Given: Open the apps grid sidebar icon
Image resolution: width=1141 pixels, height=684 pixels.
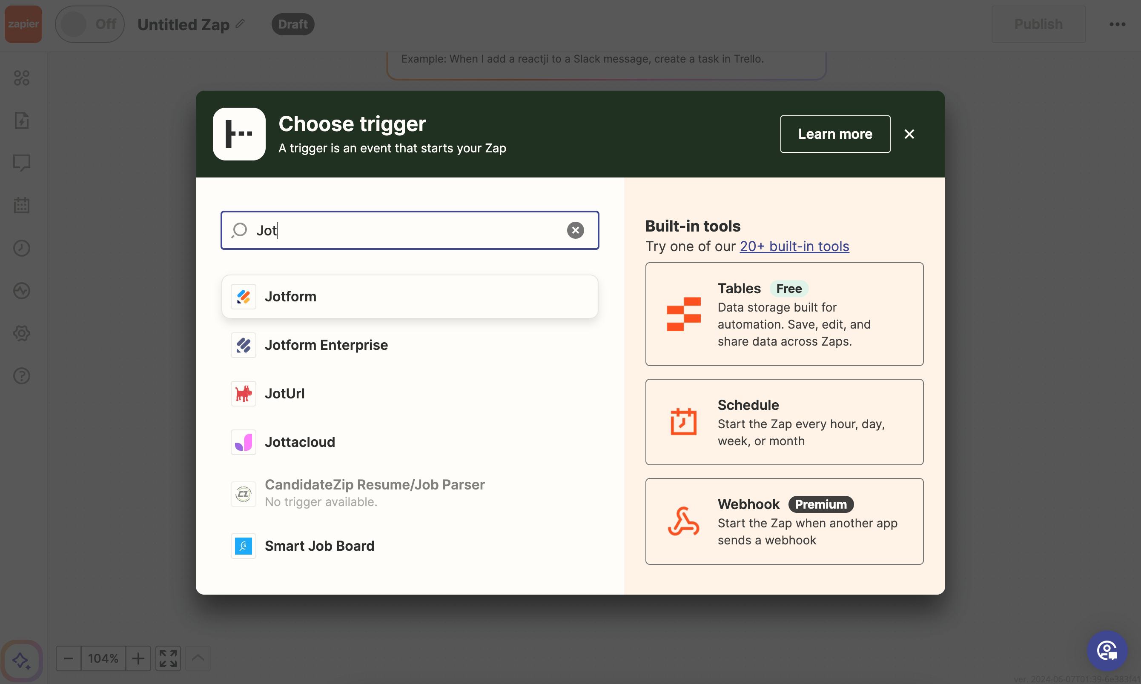Looking at the screenshot, I should coord(22,78).
